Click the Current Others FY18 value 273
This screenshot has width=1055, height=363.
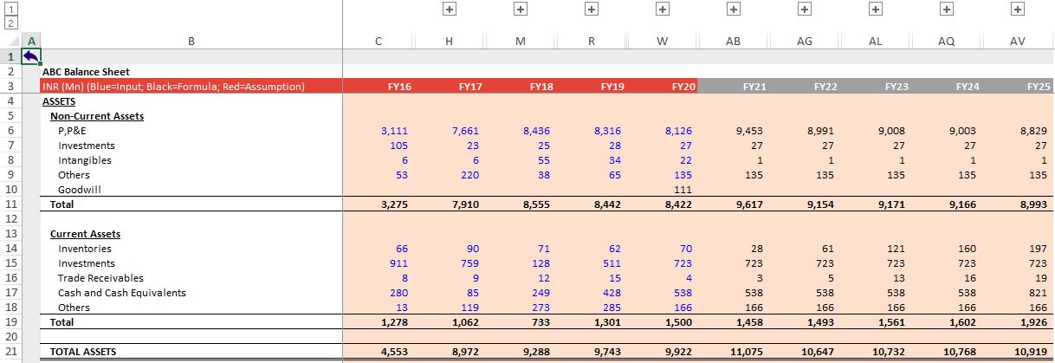541,308
